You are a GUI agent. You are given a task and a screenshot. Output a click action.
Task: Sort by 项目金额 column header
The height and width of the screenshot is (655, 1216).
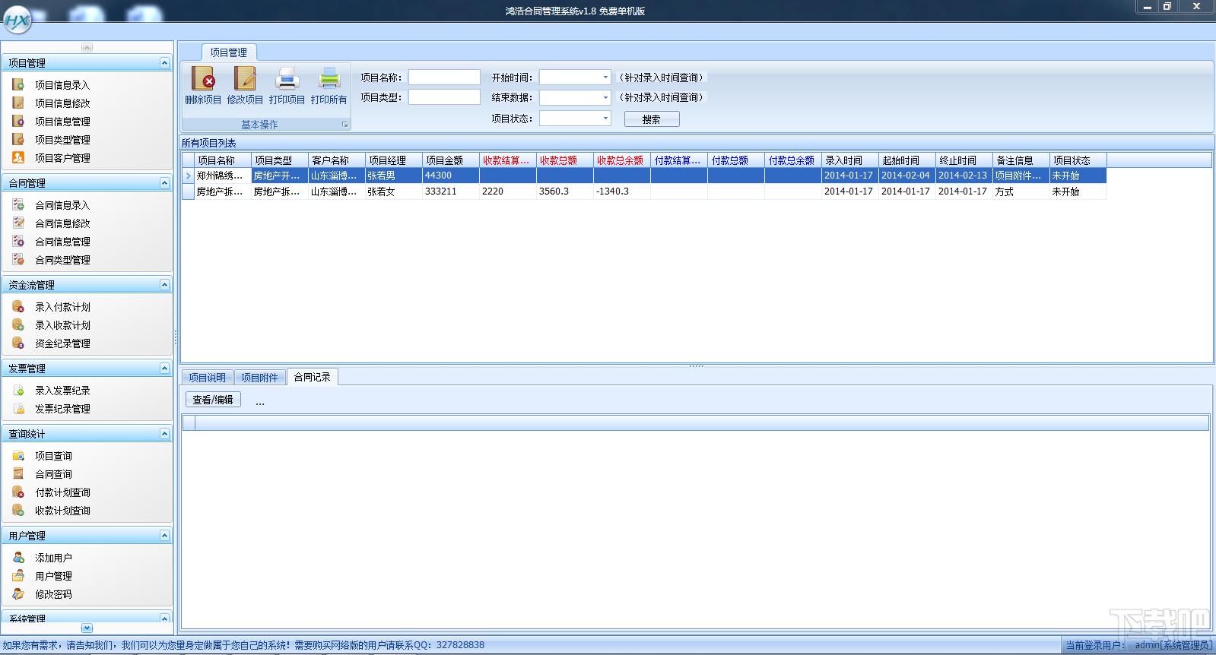tap(451, 160)
